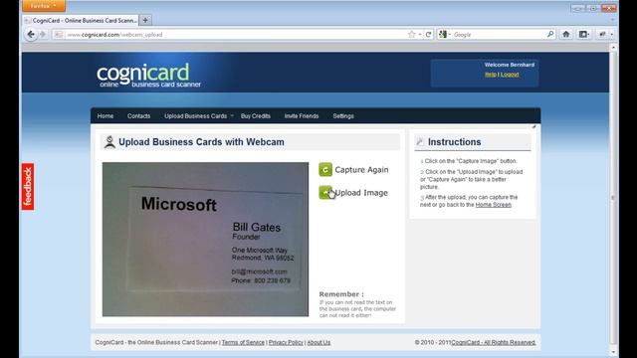
Task: Select the CogniCard browser tab
Action: (81, 20)
